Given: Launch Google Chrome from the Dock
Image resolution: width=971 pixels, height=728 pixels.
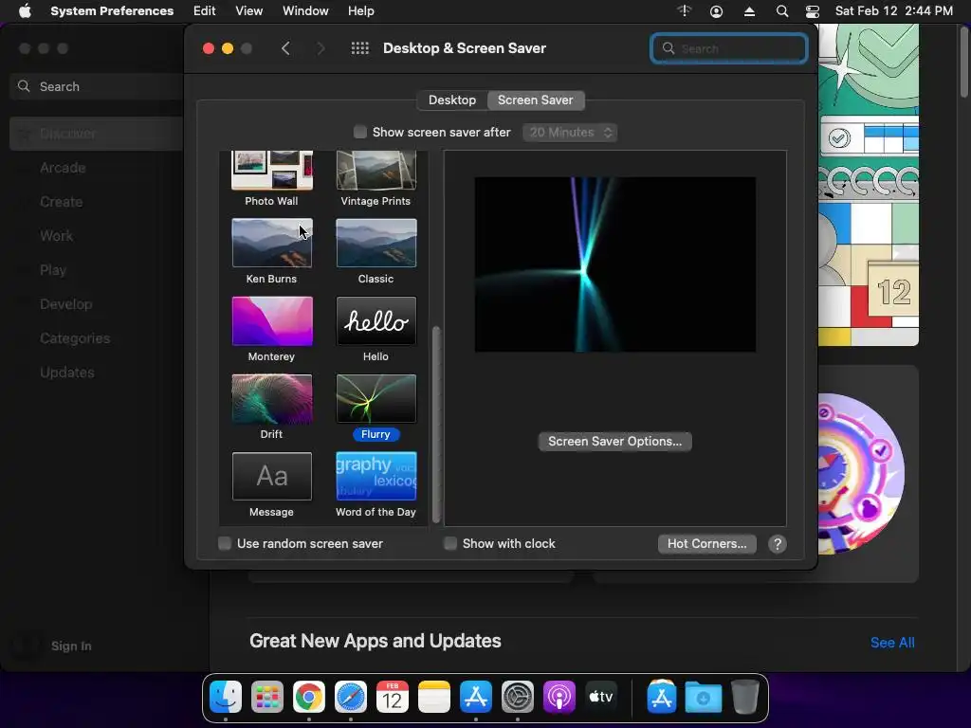Looking at the screenshot, I should pyautogui.click(x=309, y=697).
